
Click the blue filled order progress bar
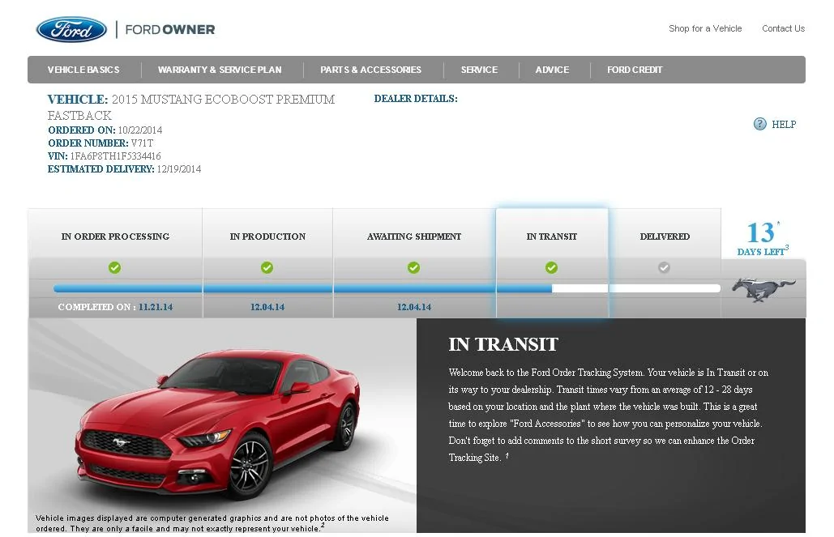[302, 288]
